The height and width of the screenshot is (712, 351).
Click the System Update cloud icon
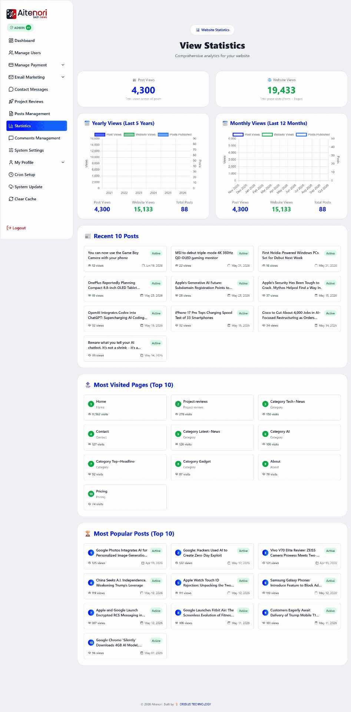click(11, 187)
